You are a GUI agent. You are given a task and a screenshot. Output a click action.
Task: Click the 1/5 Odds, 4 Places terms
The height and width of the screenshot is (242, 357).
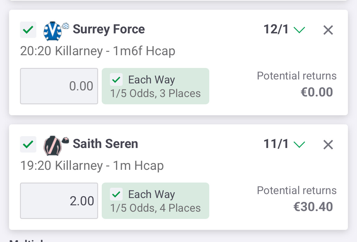click(x=155, y=208)
